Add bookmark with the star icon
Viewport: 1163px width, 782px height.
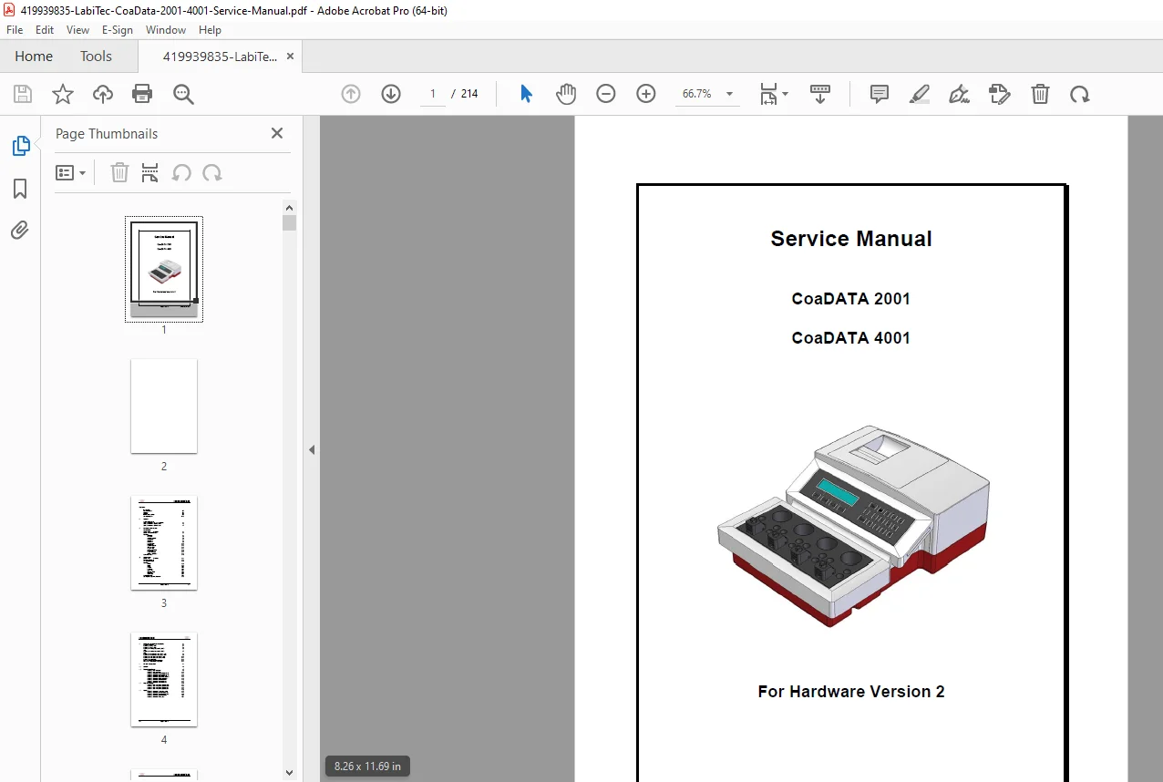click(x=63, y=94)
